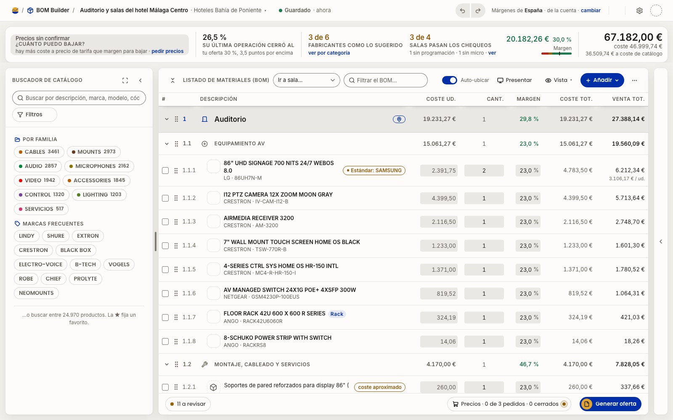
Task: Click the BOM Builder cube icon
Action: pyautogui.click(x=30, y=10)
